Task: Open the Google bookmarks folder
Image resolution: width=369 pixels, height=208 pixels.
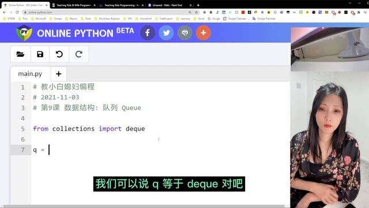Action: pyautogui.click(x=55, y=18)
